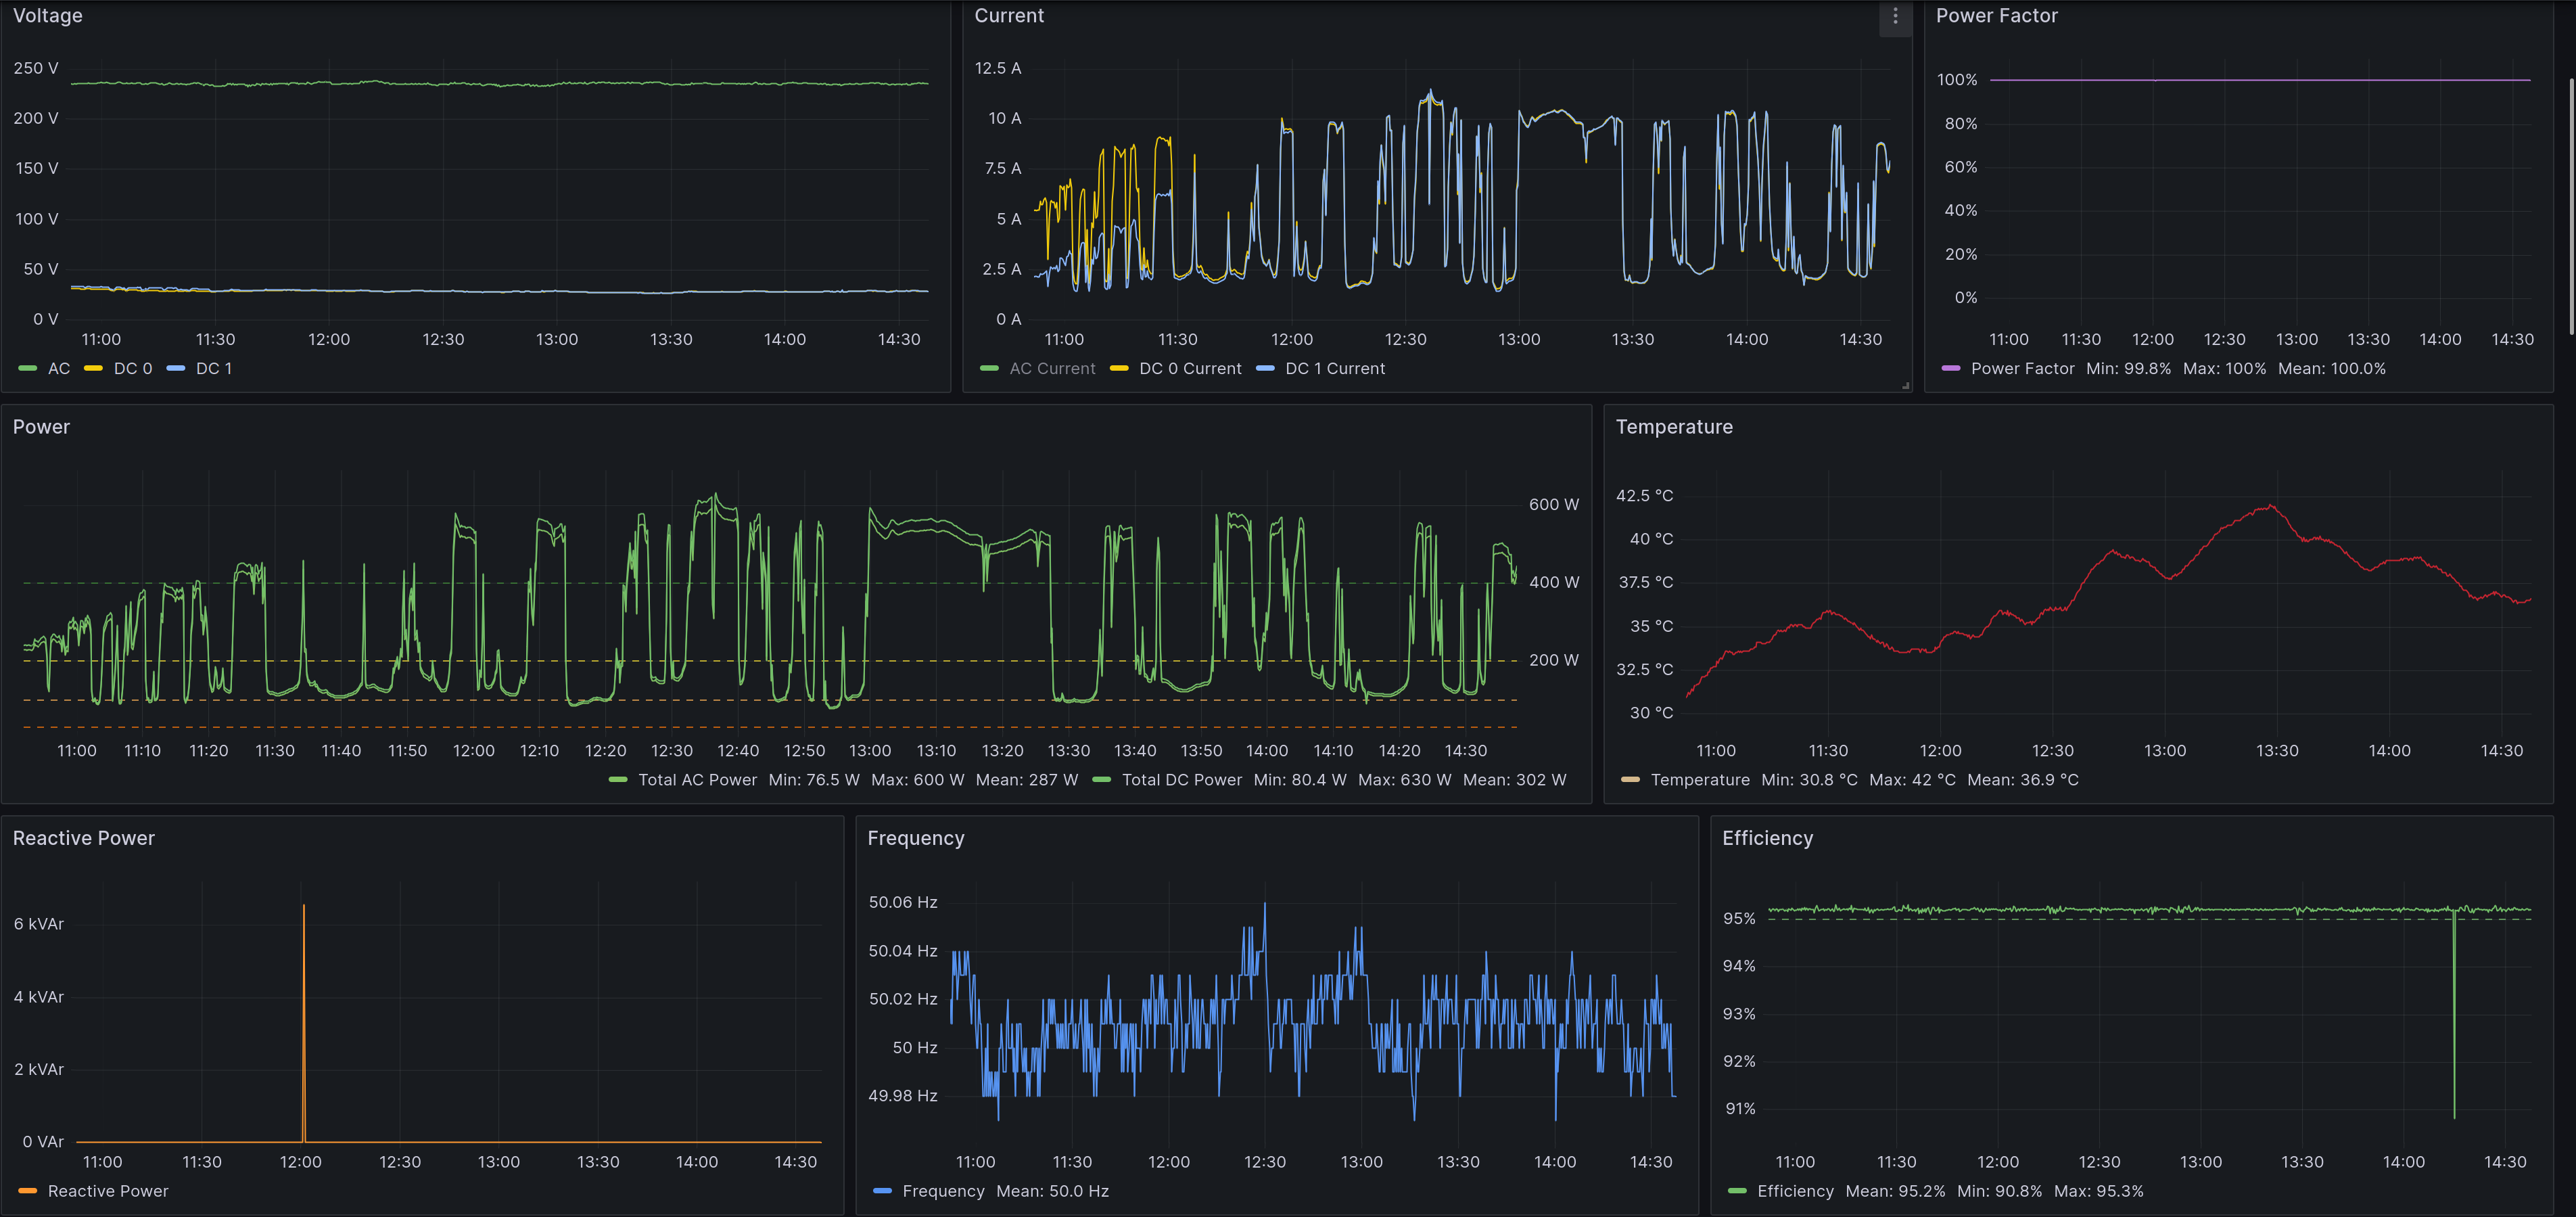Click the Total AC Power legend label

tap(697, 780)
